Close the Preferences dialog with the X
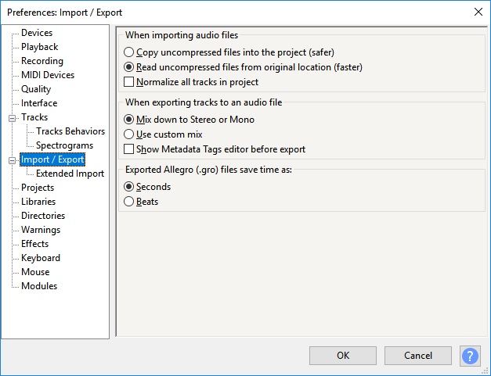This screenshot has width=491, height=376. pyautogui.click(x=478, y=12)
